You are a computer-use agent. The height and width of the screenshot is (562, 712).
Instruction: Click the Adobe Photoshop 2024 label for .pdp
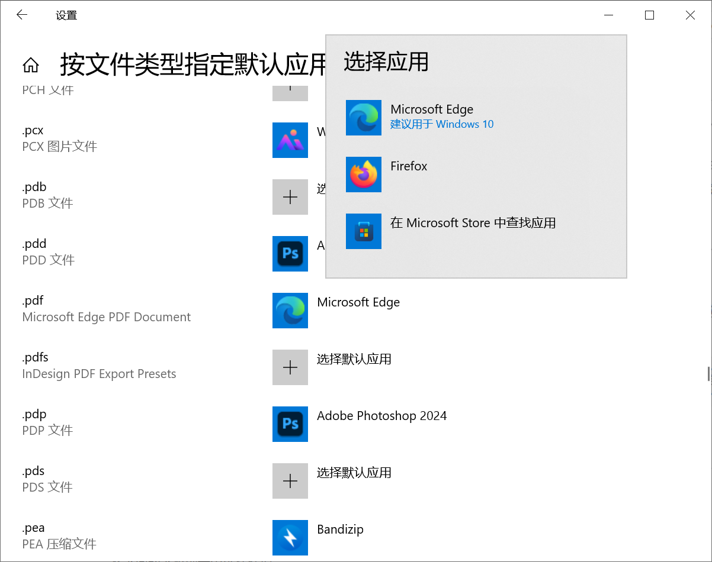pos(381,416)
